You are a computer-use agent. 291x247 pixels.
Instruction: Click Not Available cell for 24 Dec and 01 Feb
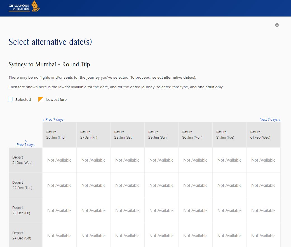point(263,236)
